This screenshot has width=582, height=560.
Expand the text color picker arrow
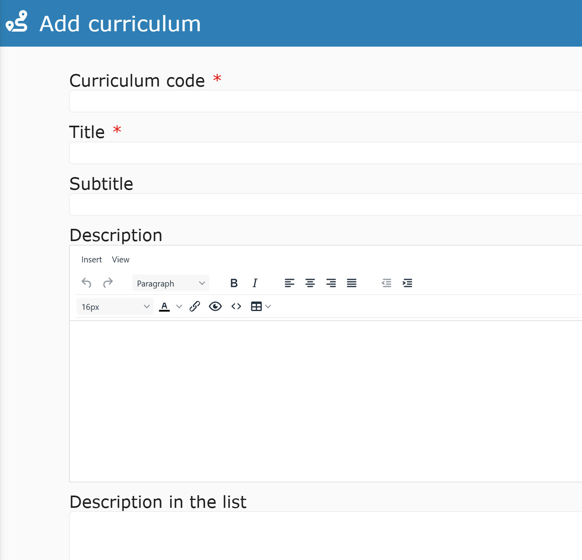coord(179,306)
